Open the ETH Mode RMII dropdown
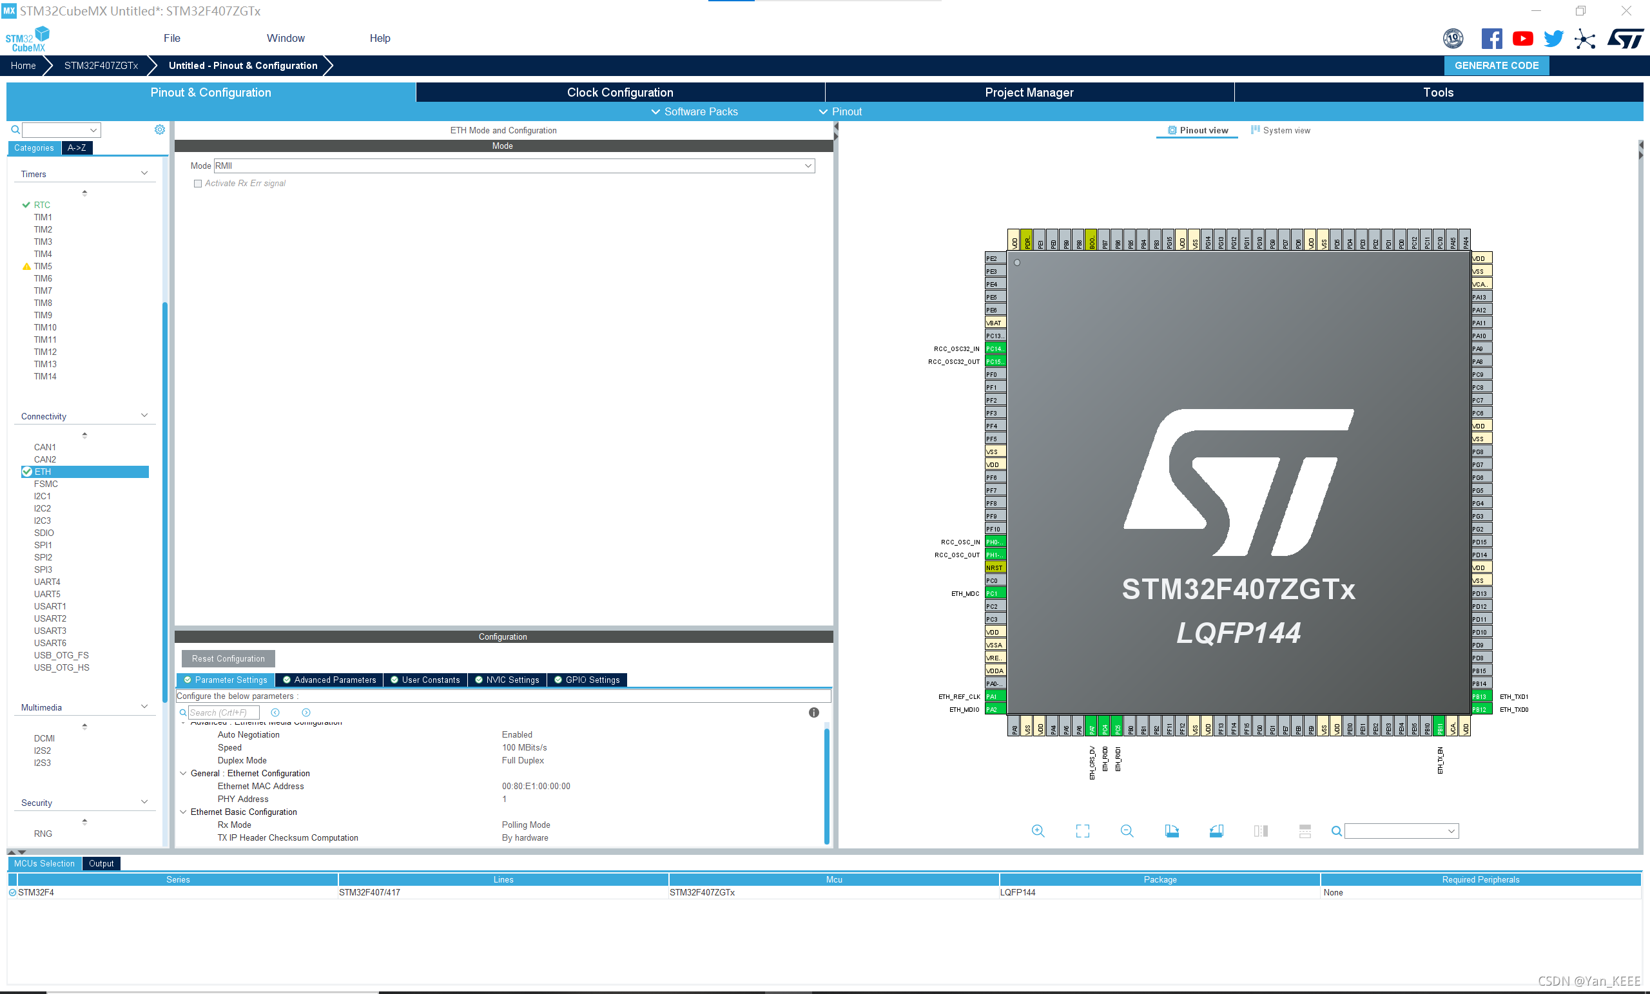 coord(808,166)
